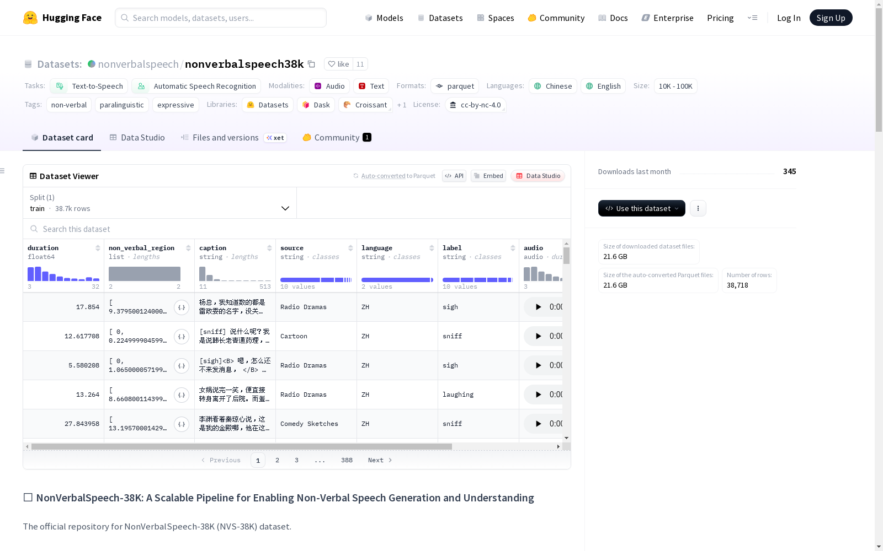Sort by the language column
The width and height of the screenshot is (883, 551).
click(x=432, y=248)
